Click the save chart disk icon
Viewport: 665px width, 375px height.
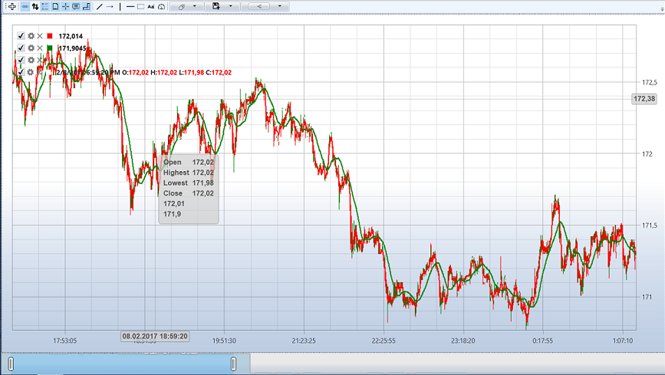pyautogui.click(x=216, y=6)
